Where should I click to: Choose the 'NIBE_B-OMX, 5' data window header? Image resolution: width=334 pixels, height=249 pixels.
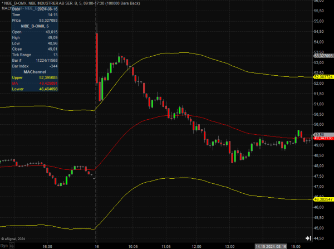pos(35,26)
